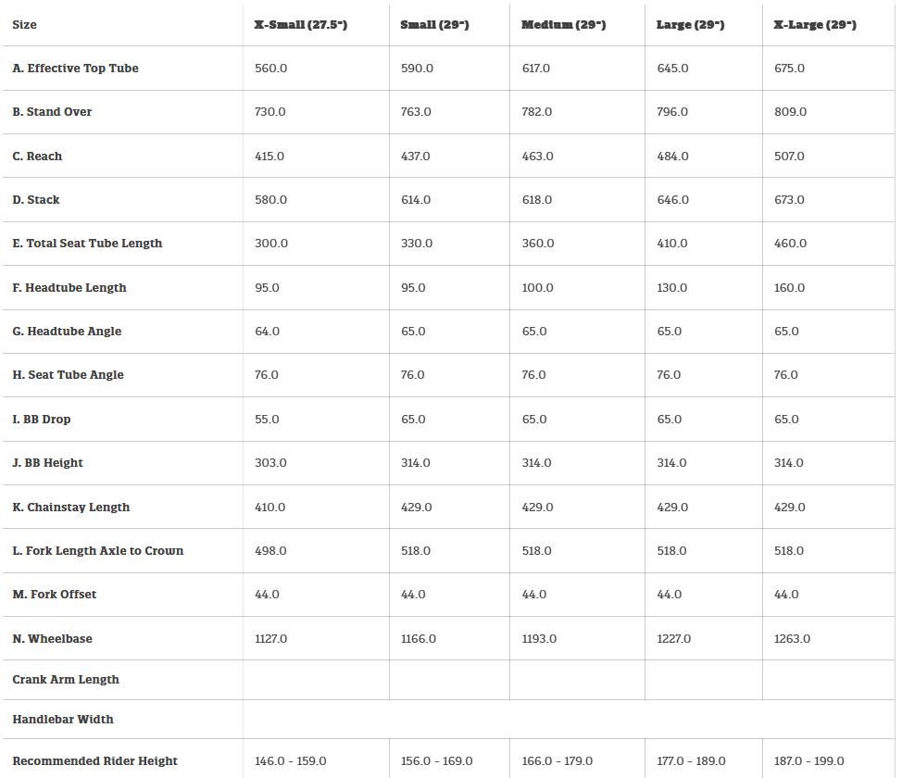Select the Crank Arm Length row label
The width and height of the screenshot is (902, 778).
coord(67,680)
